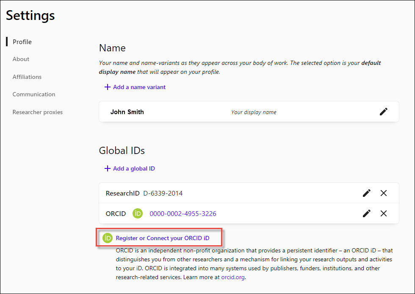The image size is (415, 294).
Task: Click the green ORCID logo in ID row
Action: (x=138, y=213)
